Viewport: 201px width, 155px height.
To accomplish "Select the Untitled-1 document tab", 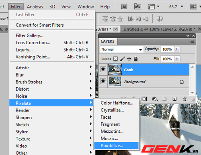I will (159, 29).
